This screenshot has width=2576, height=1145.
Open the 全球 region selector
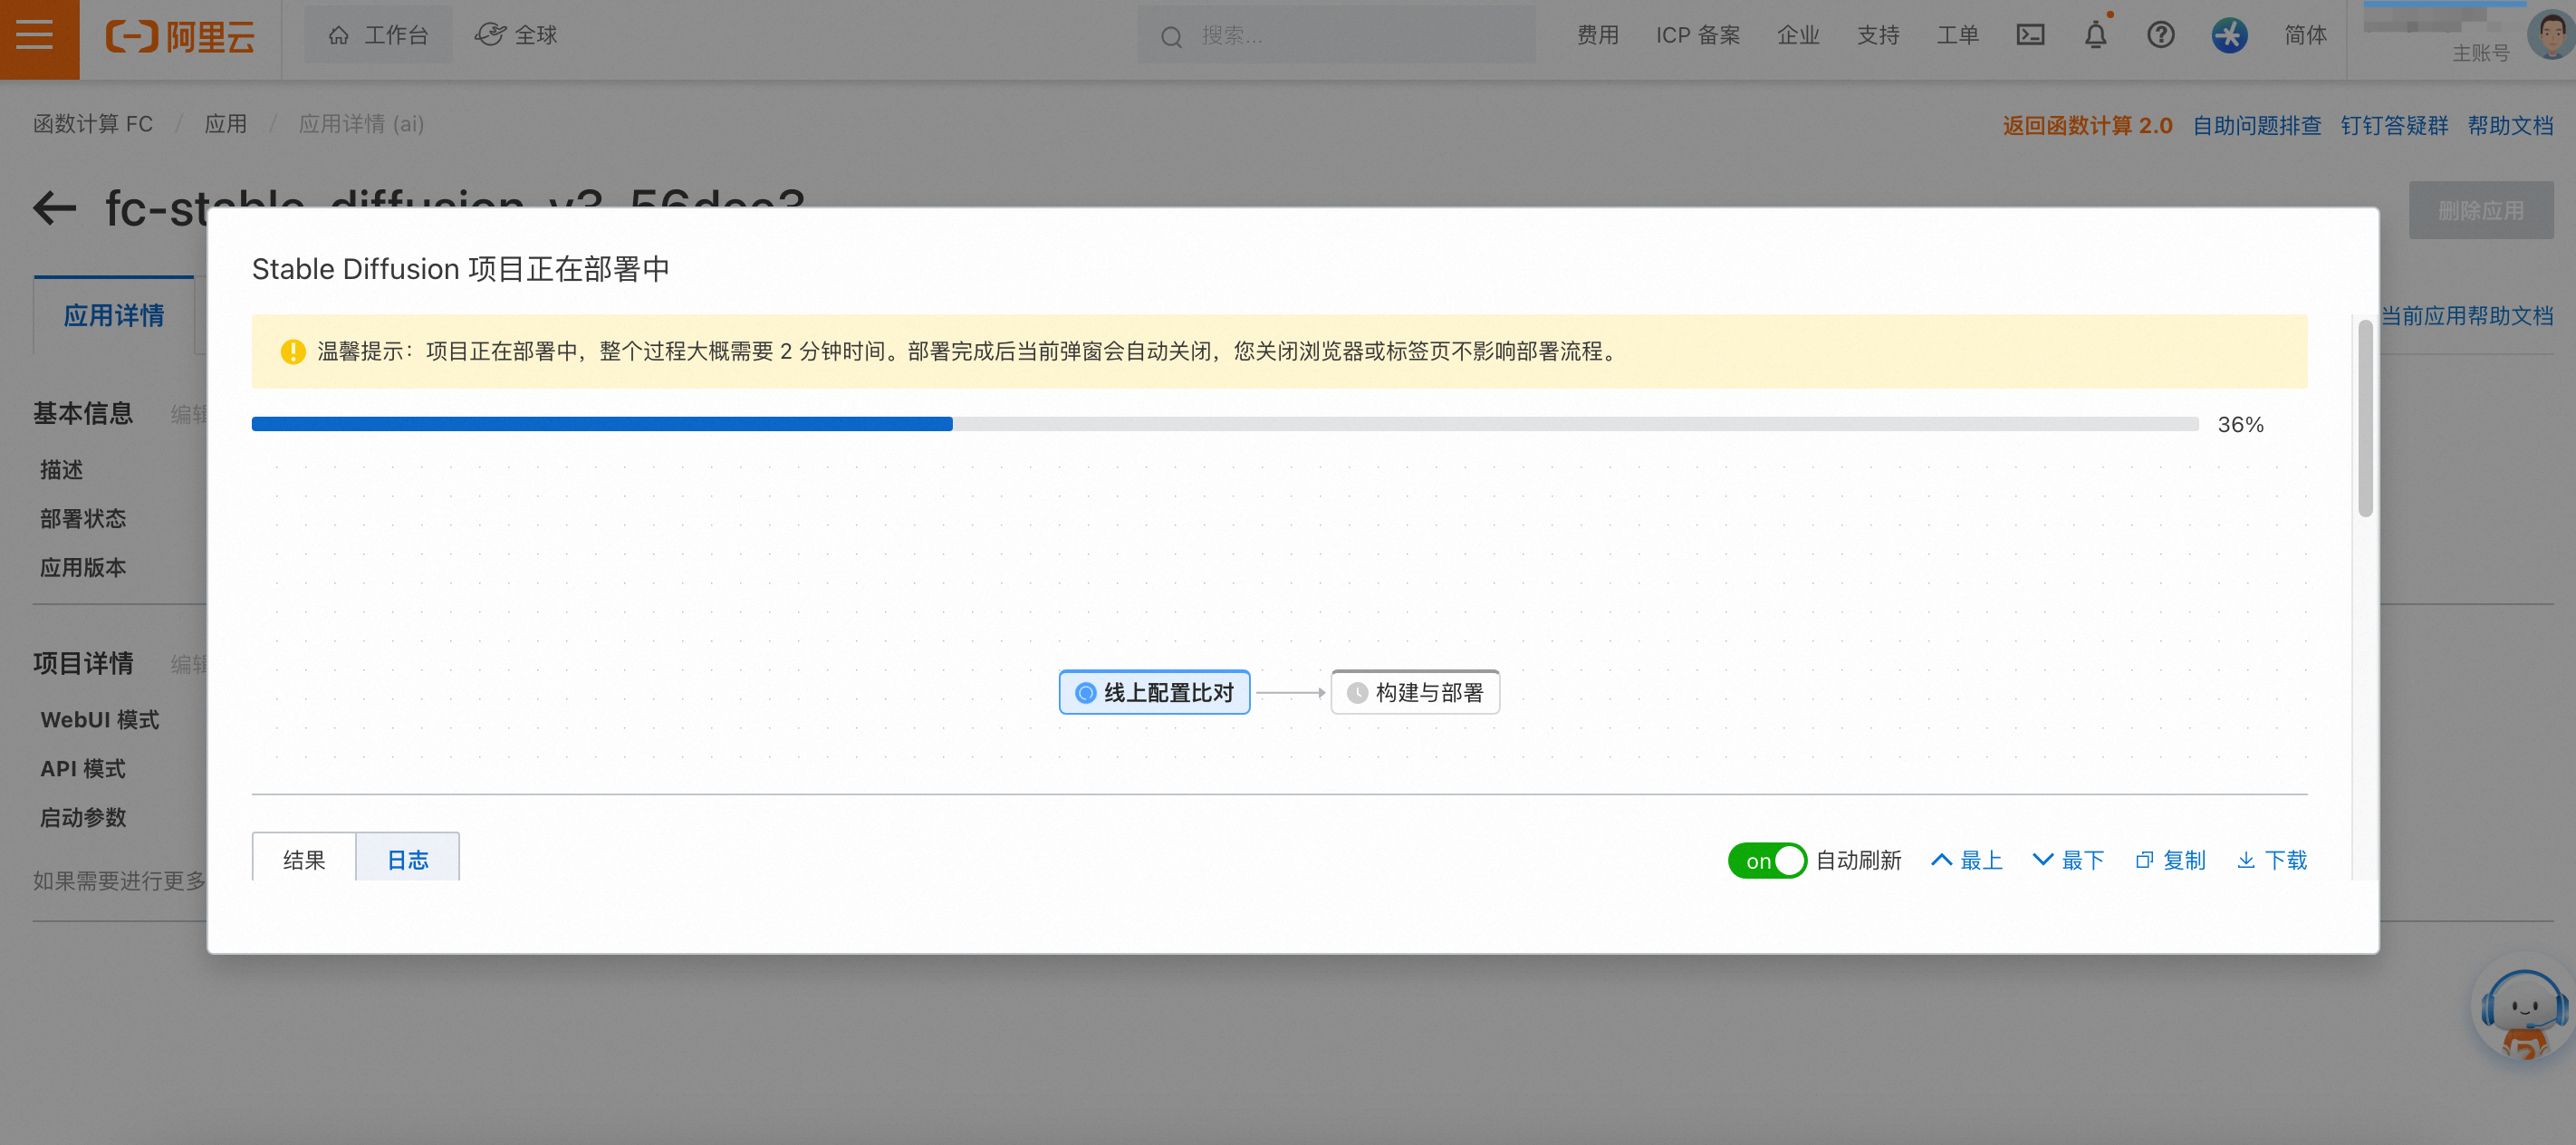(x=516, y=35)
